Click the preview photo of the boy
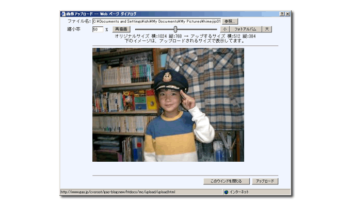Image resolution: width=351 pixels, height=206 pixels. click(168, 105)
